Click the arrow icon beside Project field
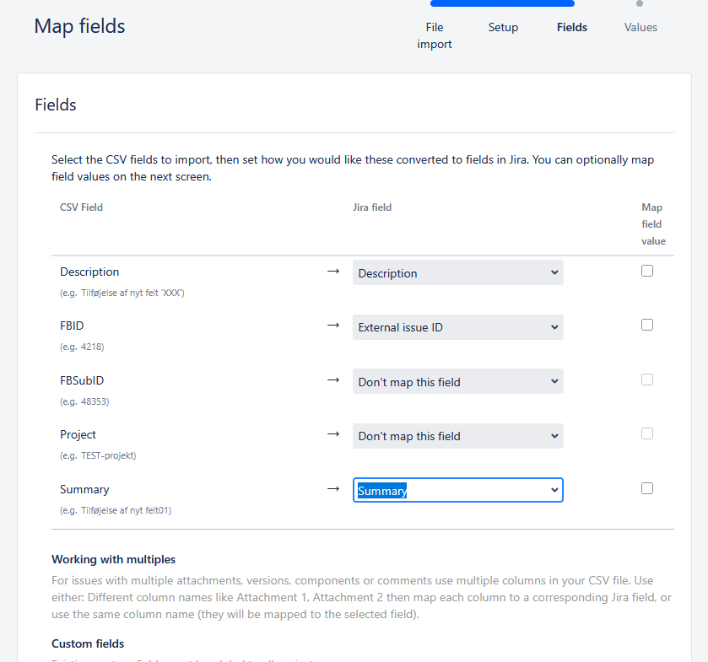The height and width of the screenshot is (662, 708). click(x=333, y=434)
